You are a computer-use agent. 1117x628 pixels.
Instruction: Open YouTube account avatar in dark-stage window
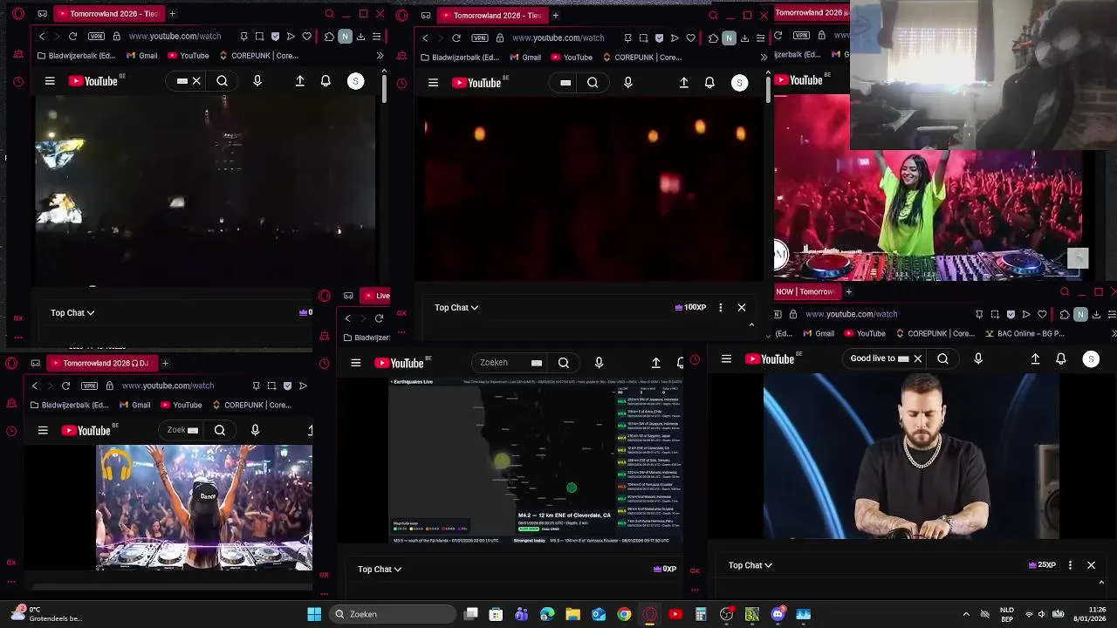click(355, 81)
